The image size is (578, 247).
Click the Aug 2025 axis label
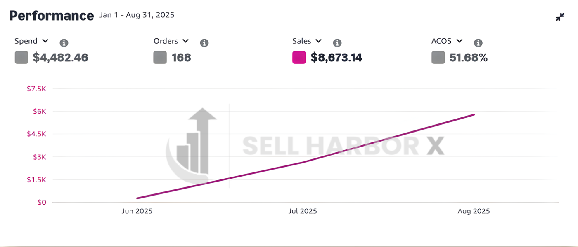(x=474, y=211)
